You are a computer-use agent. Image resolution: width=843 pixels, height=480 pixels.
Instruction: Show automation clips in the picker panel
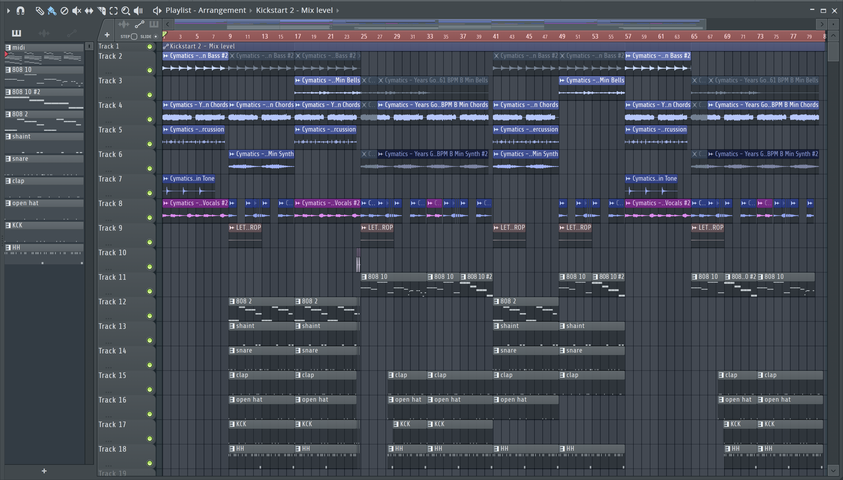[x=72, y=33]
